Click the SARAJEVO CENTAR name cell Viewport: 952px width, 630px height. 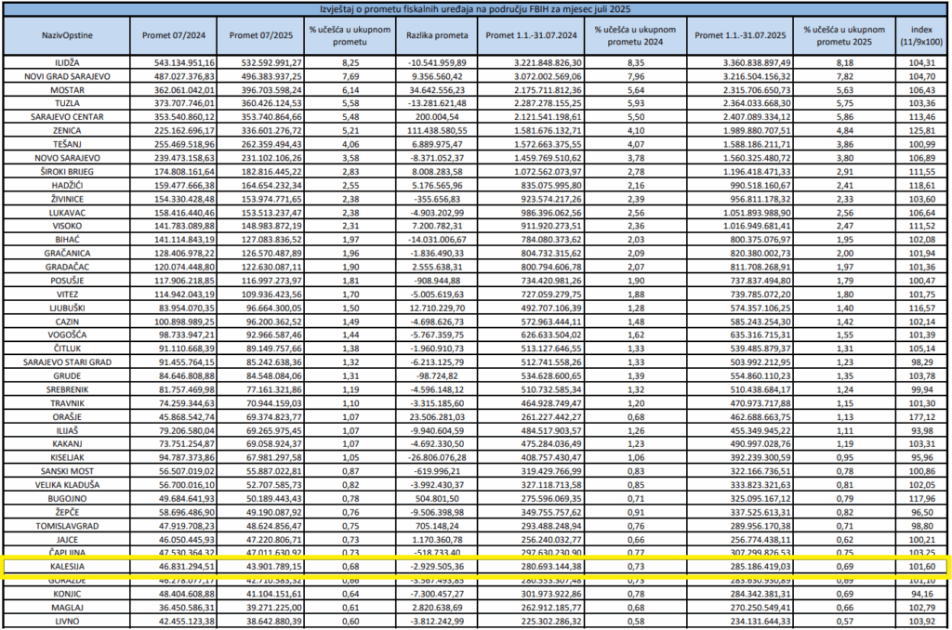pyautogui.click(x=66, y=118)
